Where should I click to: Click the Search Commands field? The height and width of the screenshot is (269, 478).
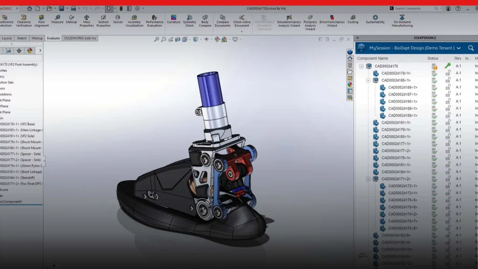(413, 9)
